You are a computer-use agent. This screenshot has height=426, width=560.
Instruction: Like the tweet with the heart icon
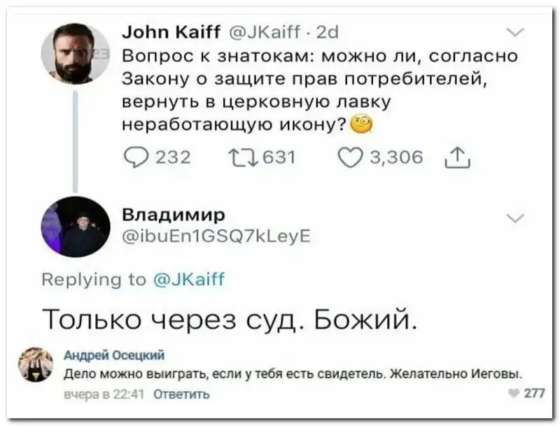pyautogui.click(x=349, y=157)
